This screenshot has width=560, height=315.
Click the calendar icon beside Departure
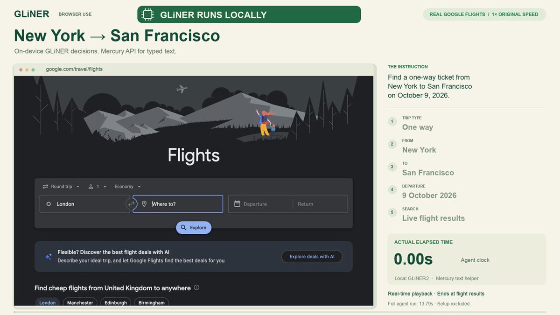[237, 204]
